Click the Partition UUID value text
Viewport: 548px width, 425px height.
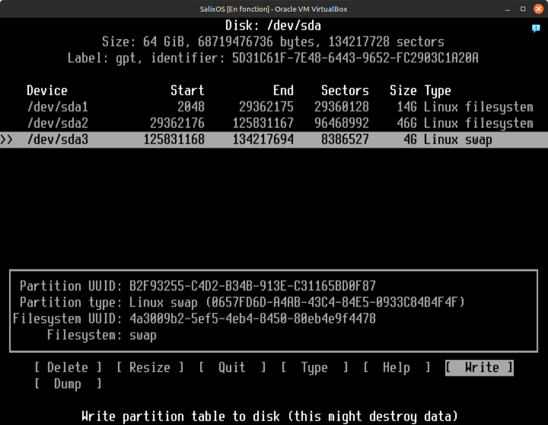click(253, 286)
